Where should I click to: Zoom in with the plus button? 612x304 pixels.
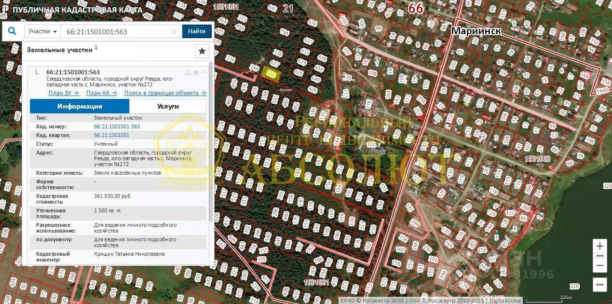[x=599, y=246]
